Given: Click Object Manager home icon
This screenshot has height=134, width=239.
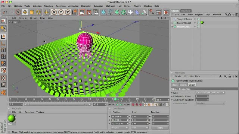Looking at the screenshot, I should tap(229, 15).
